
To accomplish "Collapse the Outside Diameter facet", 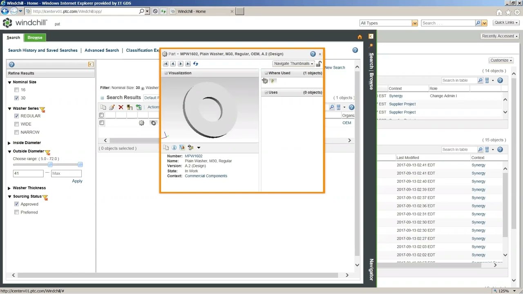I will pos(9,151).
